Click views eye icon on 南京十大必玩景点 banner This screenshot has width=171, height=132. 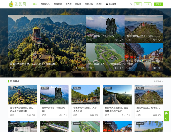pos(154,68)
